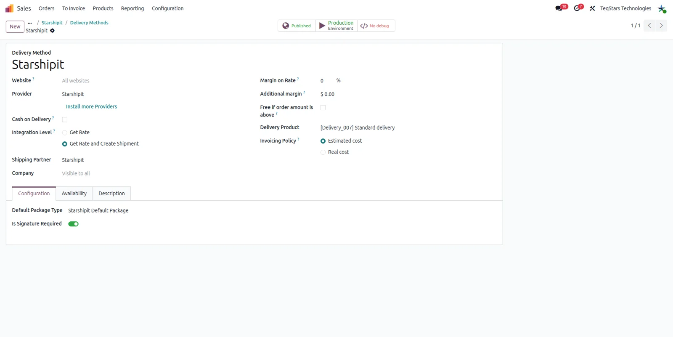Open the To Invoice menu

pyautogui.click(x=74, y=8)
